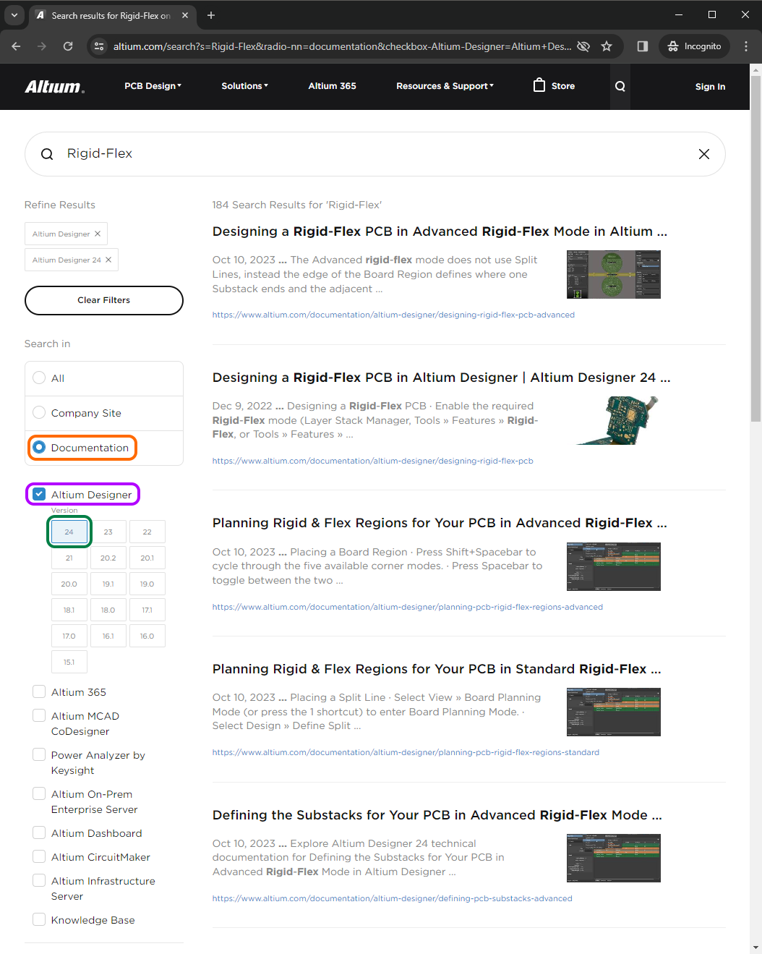Close the Search results tab
Viewport: 762px width, 954px height.
[185, 15]
